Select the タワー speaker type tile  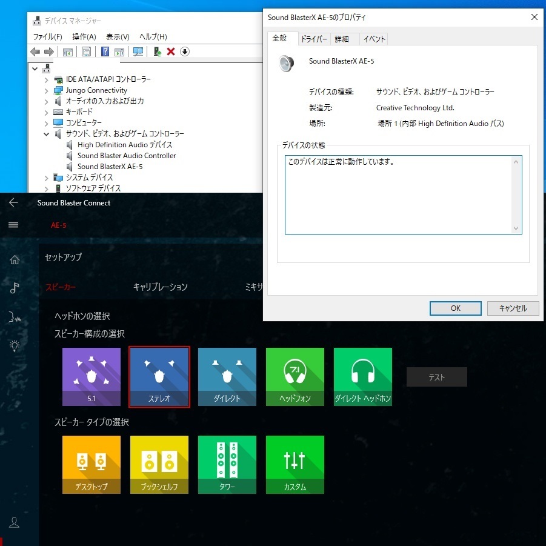click(x=227, y=465)
